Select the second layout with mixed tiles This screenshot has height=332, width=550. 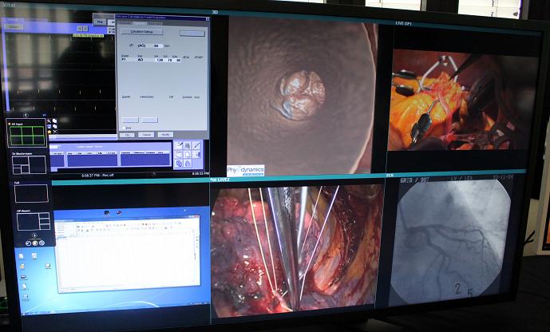tap(29, 164)
